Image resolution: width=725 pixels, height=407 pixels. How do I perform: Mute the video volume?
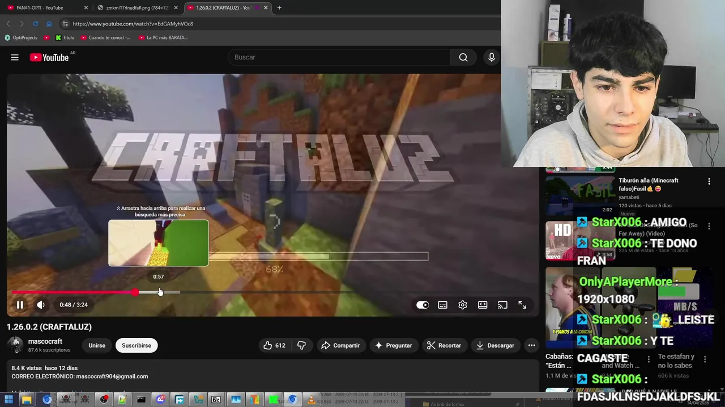tap(41, 305)
